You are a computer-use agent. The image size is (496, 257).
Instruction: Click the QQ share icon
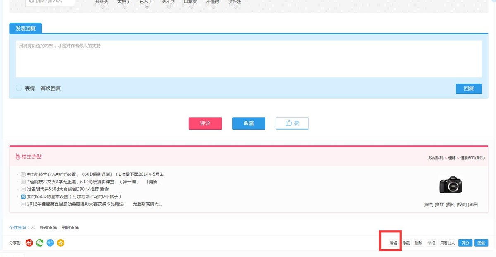tap(50, 243)
